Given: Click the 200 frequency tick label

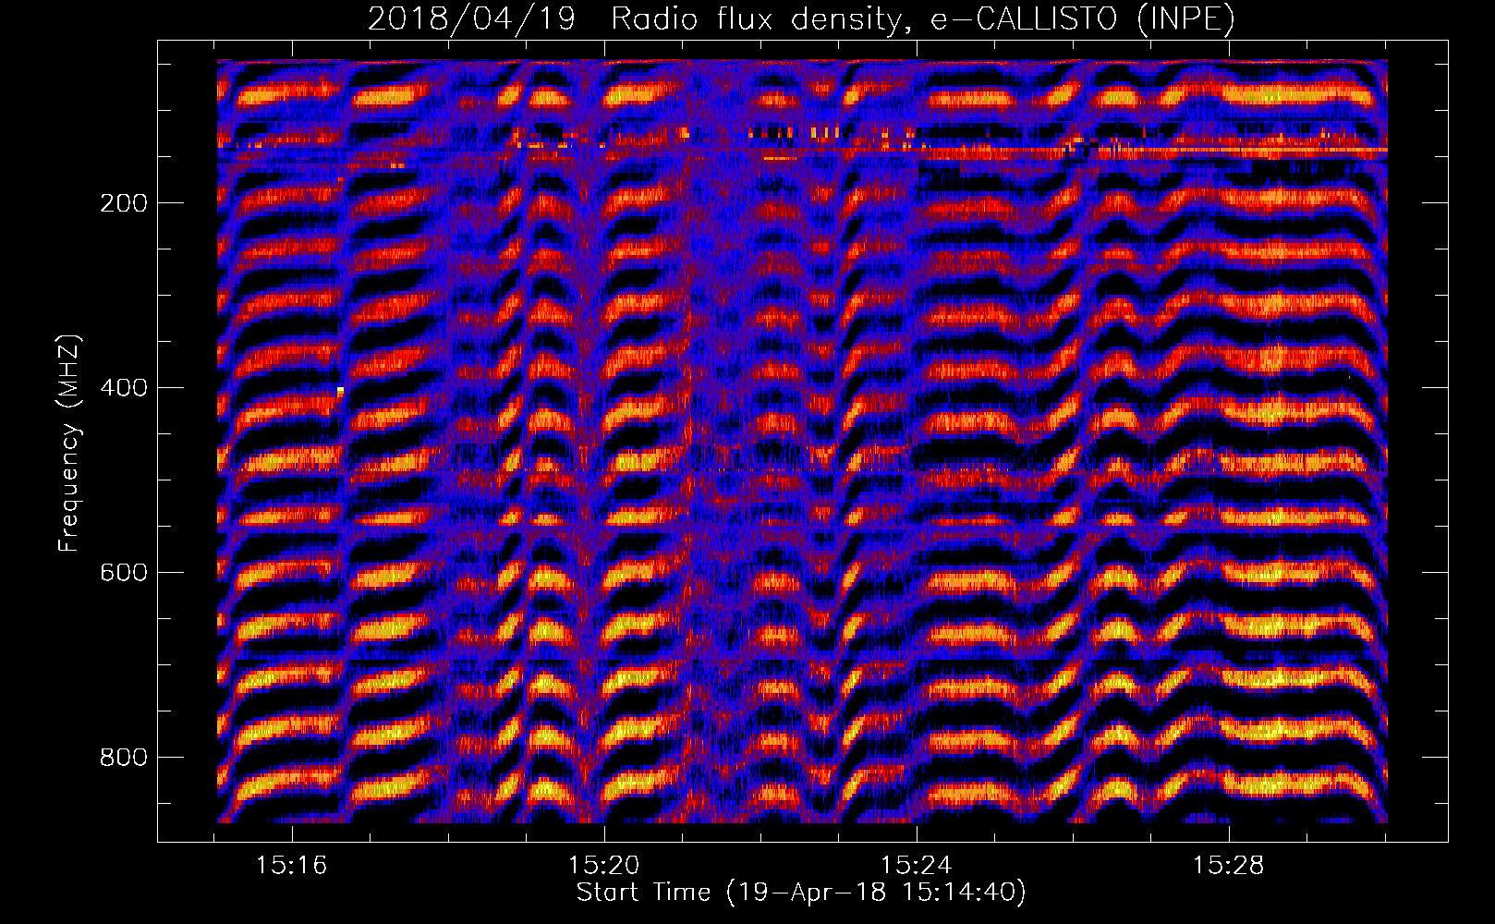Looking at the screenshot, I should coord(123,203).
